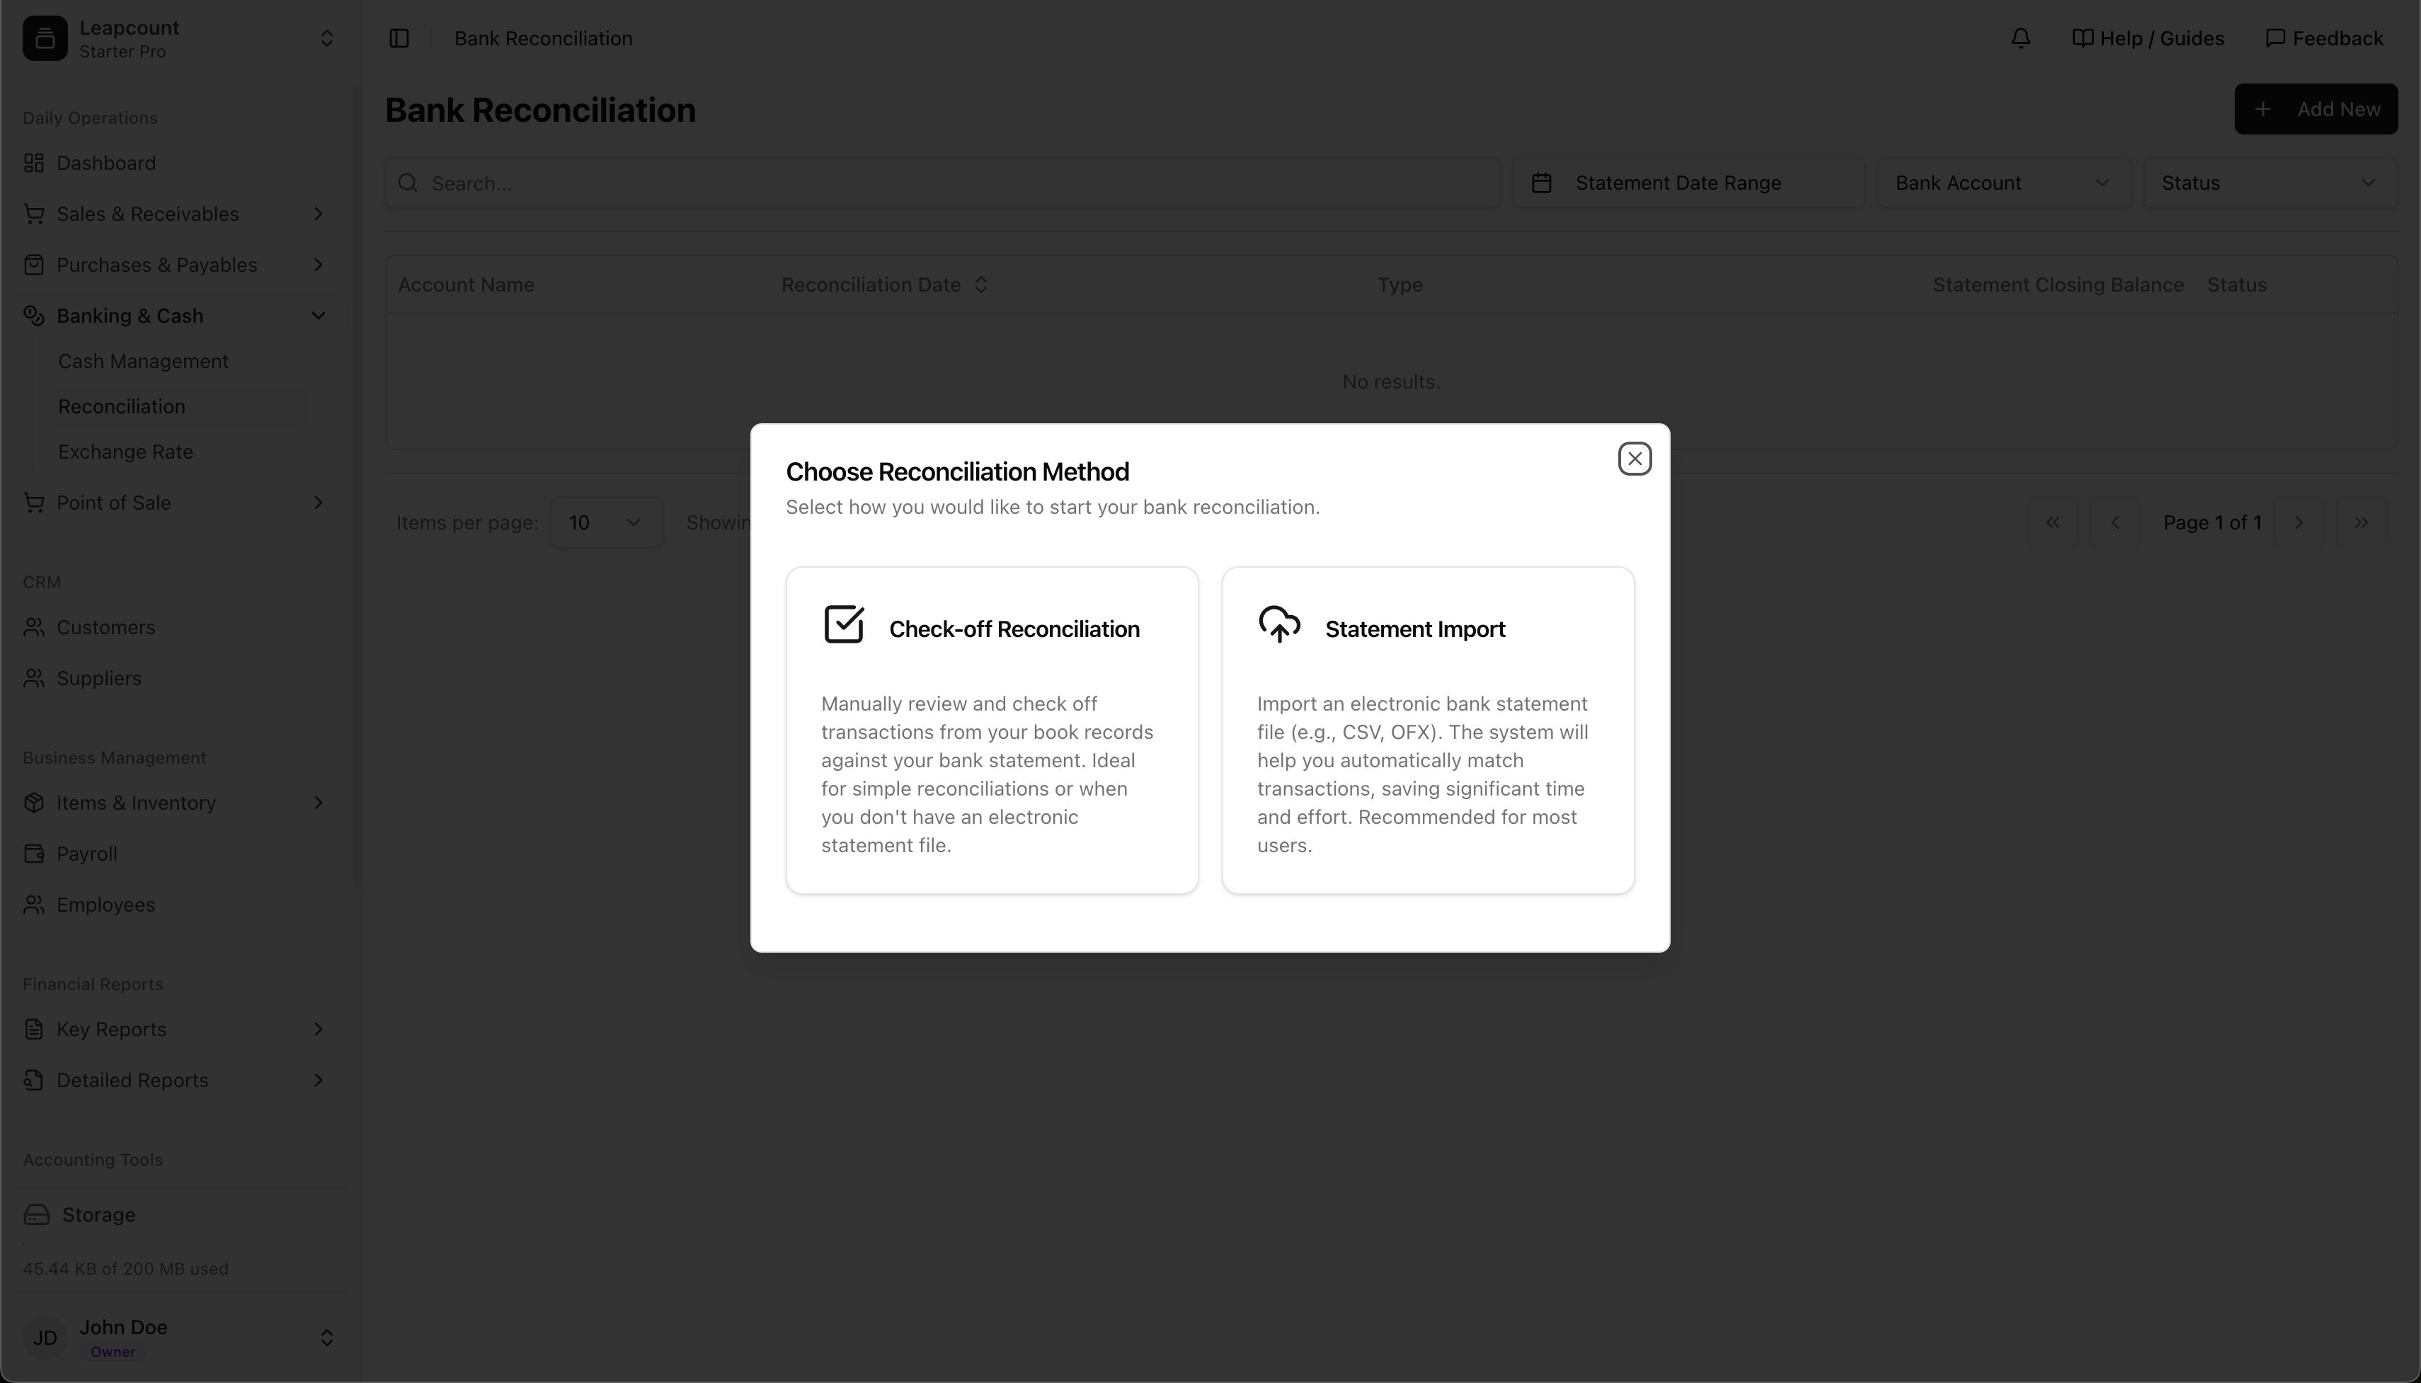Select Reconciliation submenu item
This screenshot has height=1383, width=2421.
coord(122,406)
